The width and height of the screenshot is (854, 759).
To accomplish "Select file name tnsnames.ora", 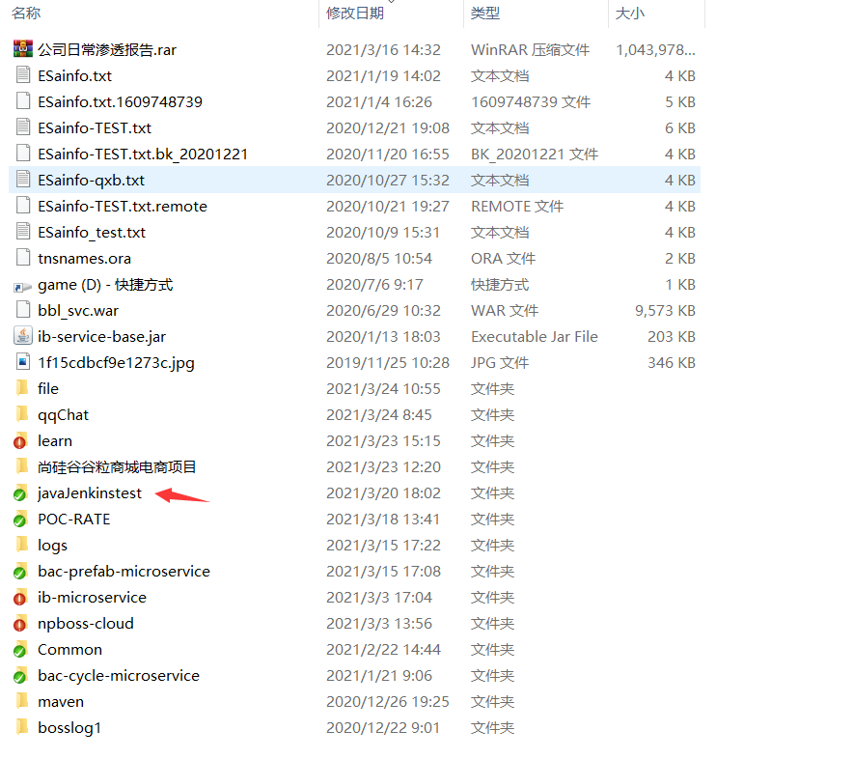I will pos(84,258).
